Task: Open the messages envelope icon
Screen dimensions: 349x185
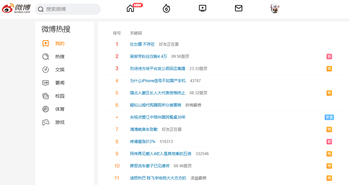Action: 239,9
